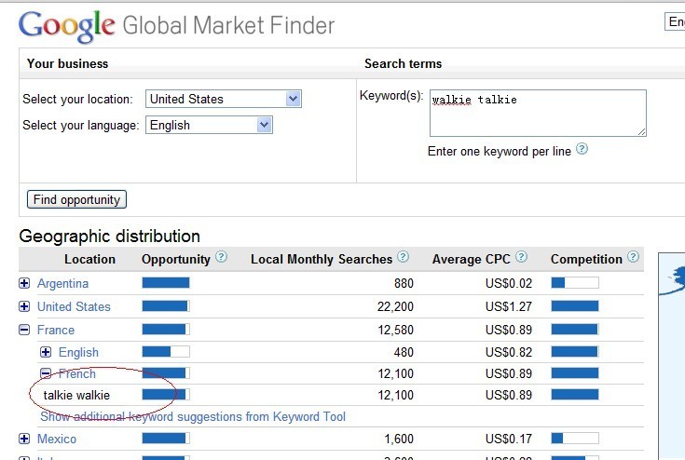Click the 1,600 searches value for Mexico

click(x=399, y=440)
